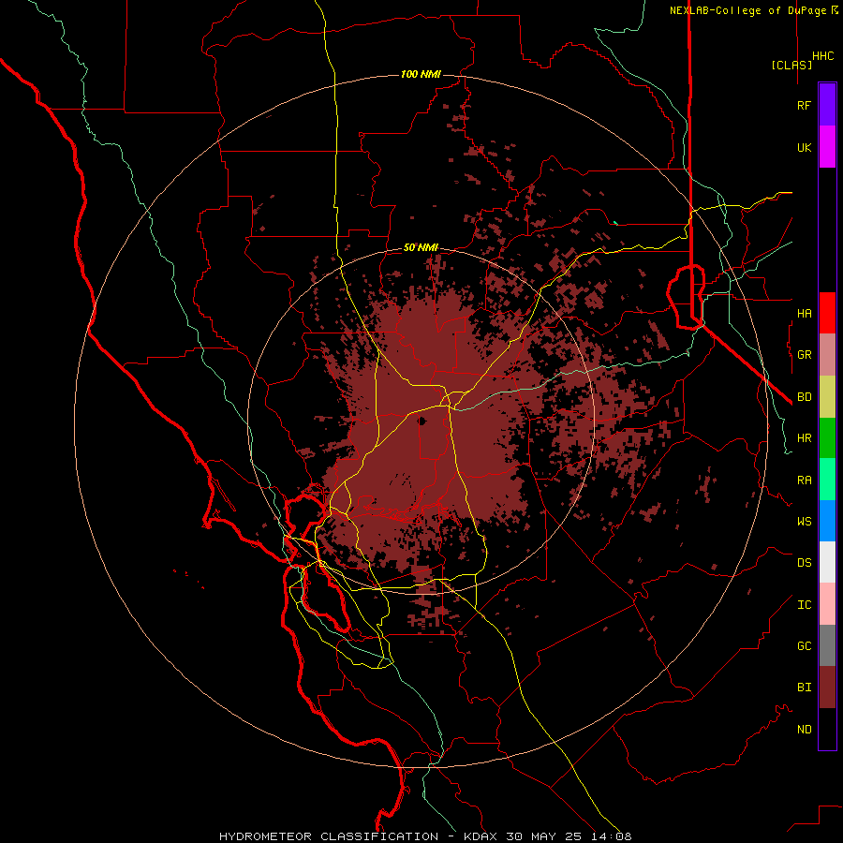Click the ND legend label
Image resolution: width=843 pixels, height=843 pixels.
click(x=804, y=729)
